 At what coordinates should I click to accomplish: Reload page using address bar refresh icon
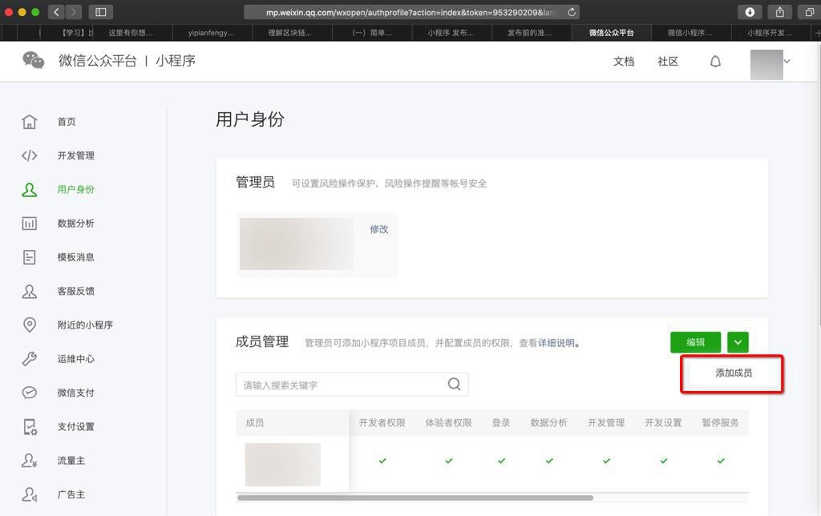[572, 12]
